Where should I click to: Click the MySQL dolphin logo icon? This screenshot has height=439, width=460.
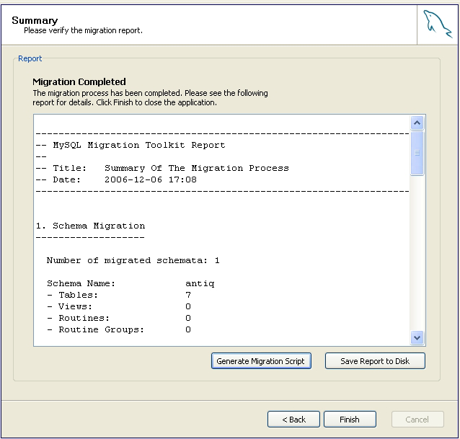(438, 25)
